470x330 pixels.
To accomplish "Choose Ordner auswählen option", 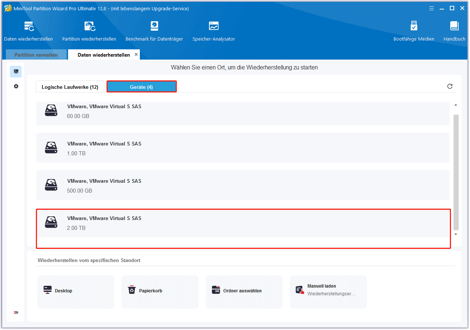I will [x=244, y=292].
